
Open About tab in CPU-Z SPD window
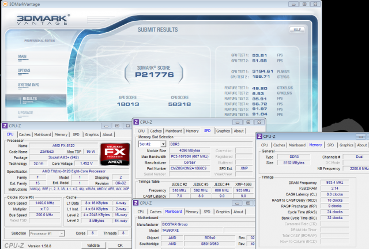click(x=239, y=131)
